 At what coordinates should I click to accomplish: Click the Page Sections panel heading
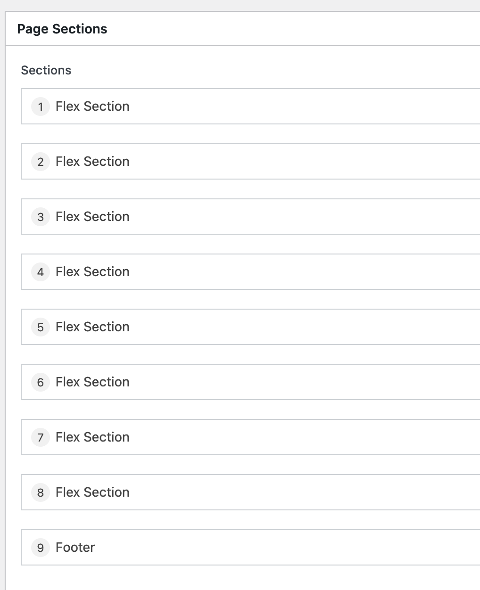pos(62,29)
